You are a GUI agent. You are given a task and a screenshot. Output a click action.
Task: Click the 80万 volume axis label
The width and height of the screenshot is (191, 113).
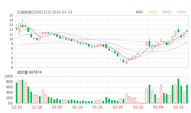[10, 82]
